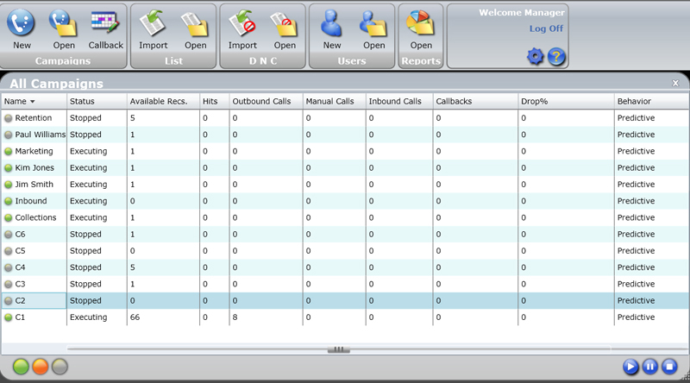Click the green status filter circle
Screen dimensions: 690x383
[21, 367]
